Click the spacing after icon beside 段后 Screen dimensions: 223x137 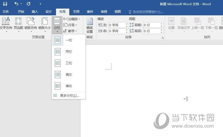tap(132, 31)
